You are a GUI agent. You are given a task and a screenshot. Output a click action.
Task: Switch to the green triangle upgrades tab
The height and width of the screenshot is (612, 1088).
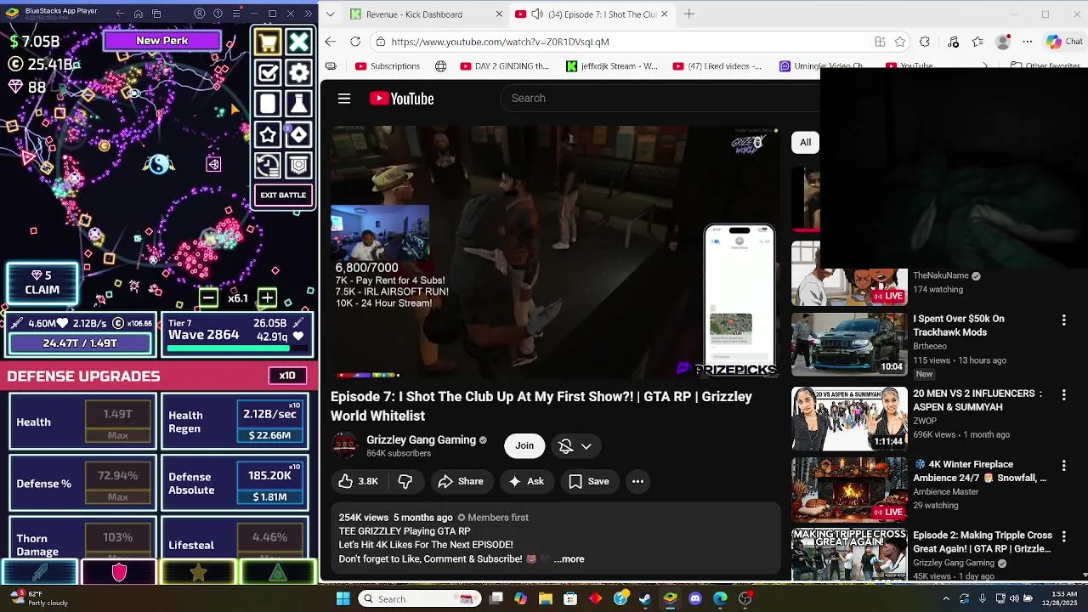tap(278, 573)
